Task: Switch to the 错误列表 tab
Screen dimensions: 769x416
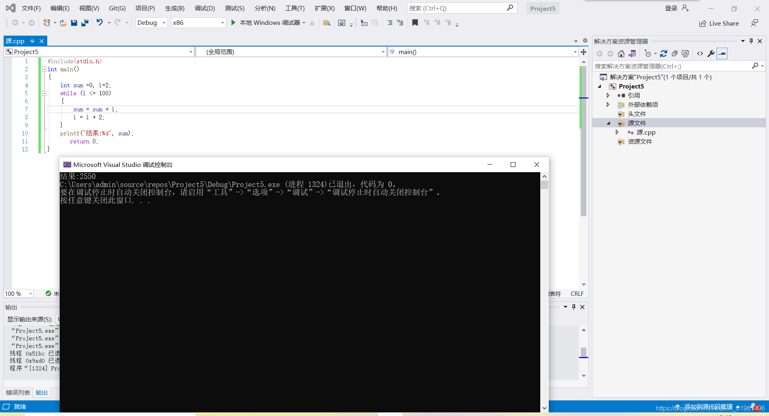Action: (x=18, y=393)
